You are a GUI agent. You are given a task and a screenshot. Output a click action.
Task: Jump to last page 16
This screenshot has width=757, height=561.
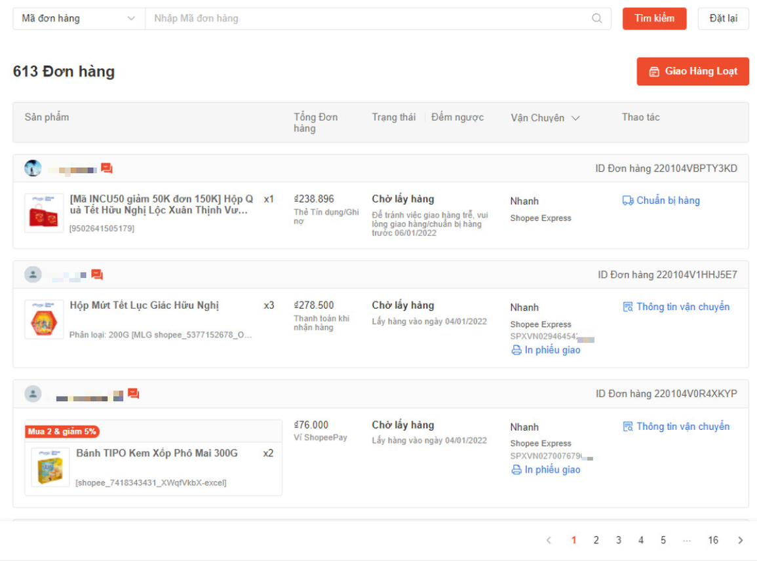pyautogui.click(x=713, y=540)
